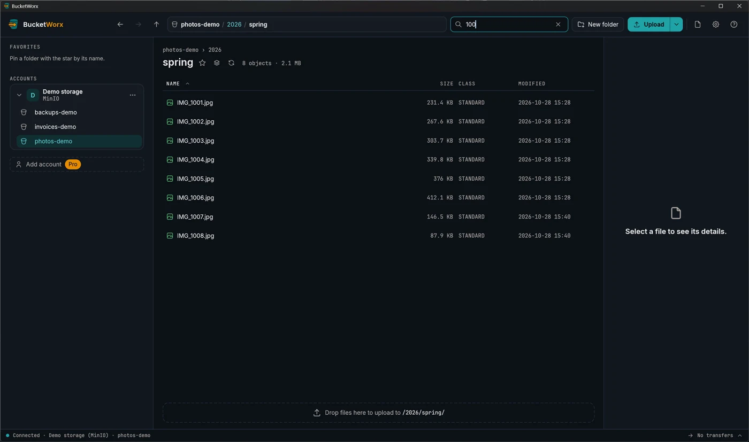This screenshot has width=749, height=442.
Task: Click 2026 in the address bar path
Action: tap(234, 25)
